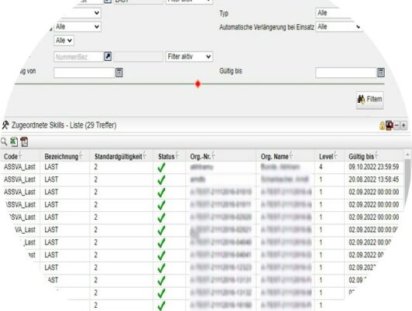Click the green status check in the 09.10.2022 row
Screen dimensions: 412x311
point(161,167)
